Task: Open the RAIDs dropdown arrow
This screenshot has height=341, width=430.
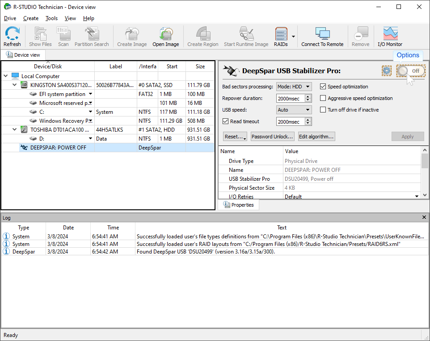Action: pos(293,37)
